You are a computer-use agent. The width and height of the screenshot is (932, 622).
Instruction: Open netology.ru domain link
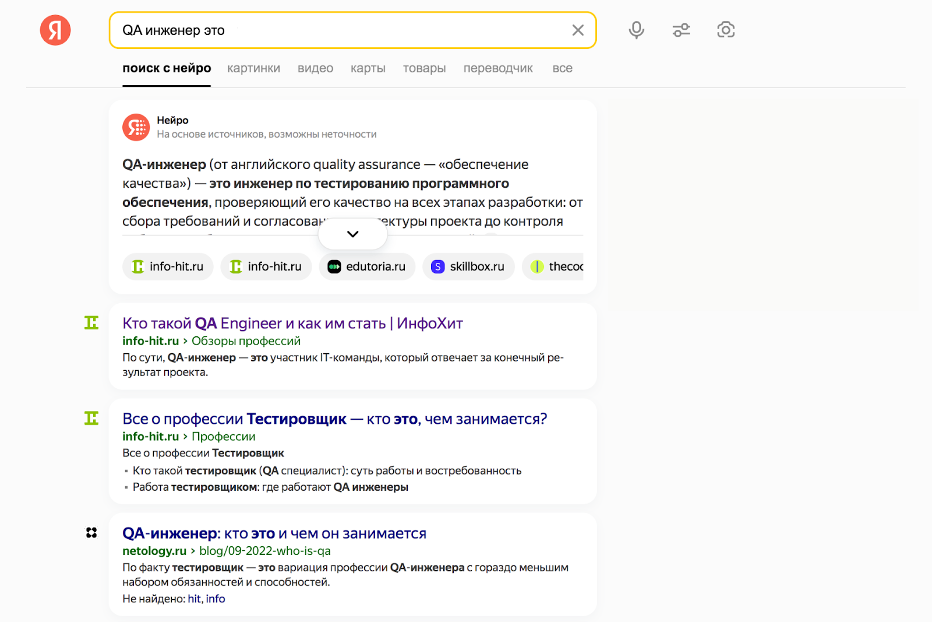154,551
